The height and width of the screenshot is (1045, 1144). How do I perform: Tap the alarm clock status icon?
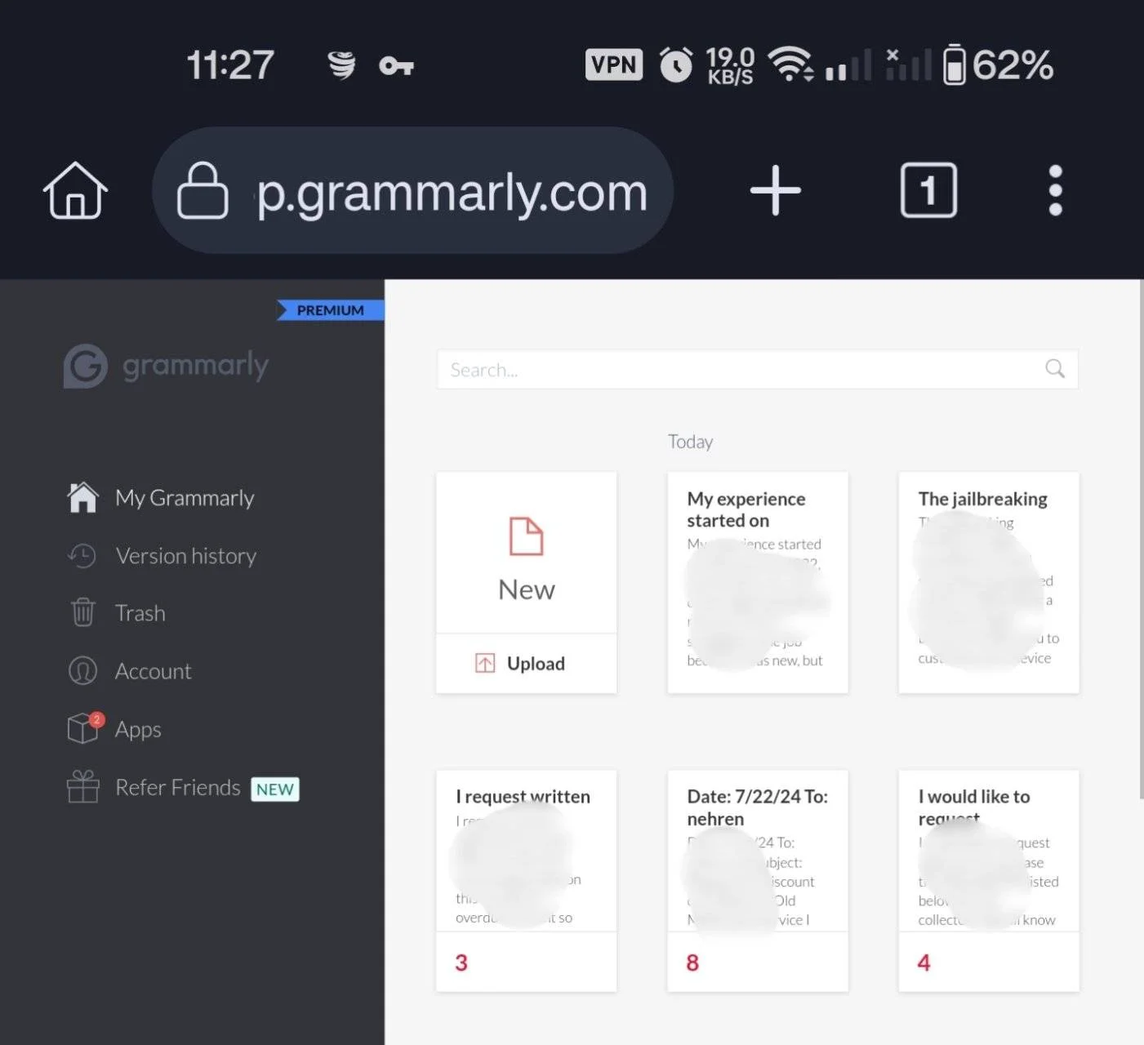[675, 64]
